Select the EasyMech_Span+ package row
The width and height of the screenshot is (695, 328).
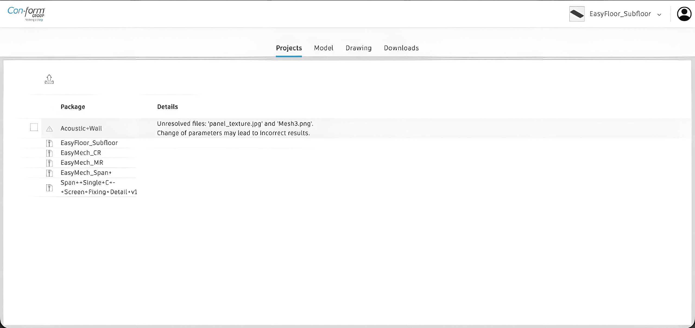pyautogui.click(x=86, y=173)
